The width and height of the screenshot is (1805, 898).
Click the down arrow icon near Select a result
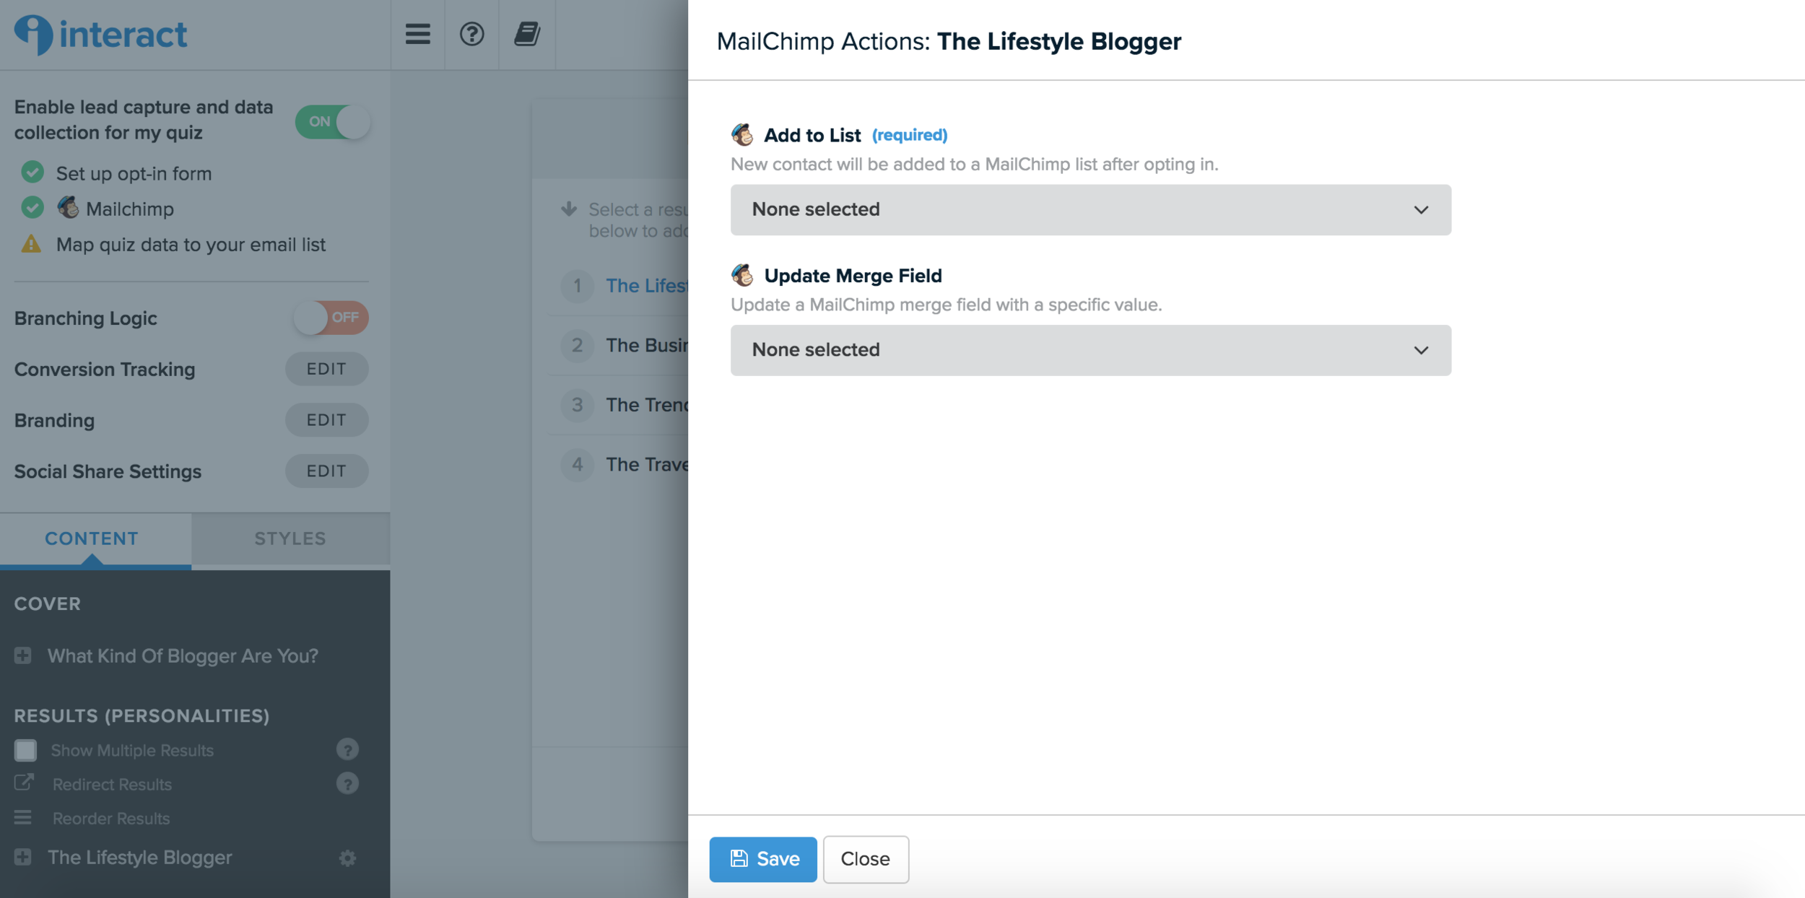point(569,209)
